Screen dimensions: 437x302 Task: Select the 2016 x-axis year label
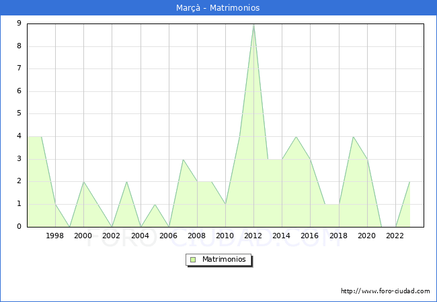[x=310, y=236]
